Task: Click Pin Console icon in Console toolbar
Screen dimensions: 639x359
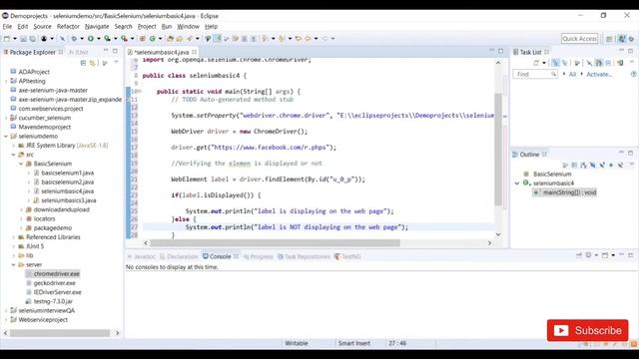Action: (x=579, y=255)
